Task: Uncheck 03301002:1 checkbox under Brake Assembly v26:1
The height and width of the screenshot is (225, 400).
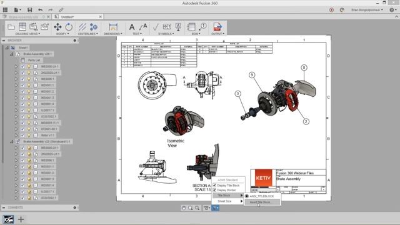Action: [22, 117]
